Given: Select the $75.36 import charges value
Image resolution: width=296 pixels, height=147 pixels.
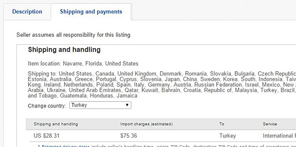Looking at the screenshot, I should 129,136.
